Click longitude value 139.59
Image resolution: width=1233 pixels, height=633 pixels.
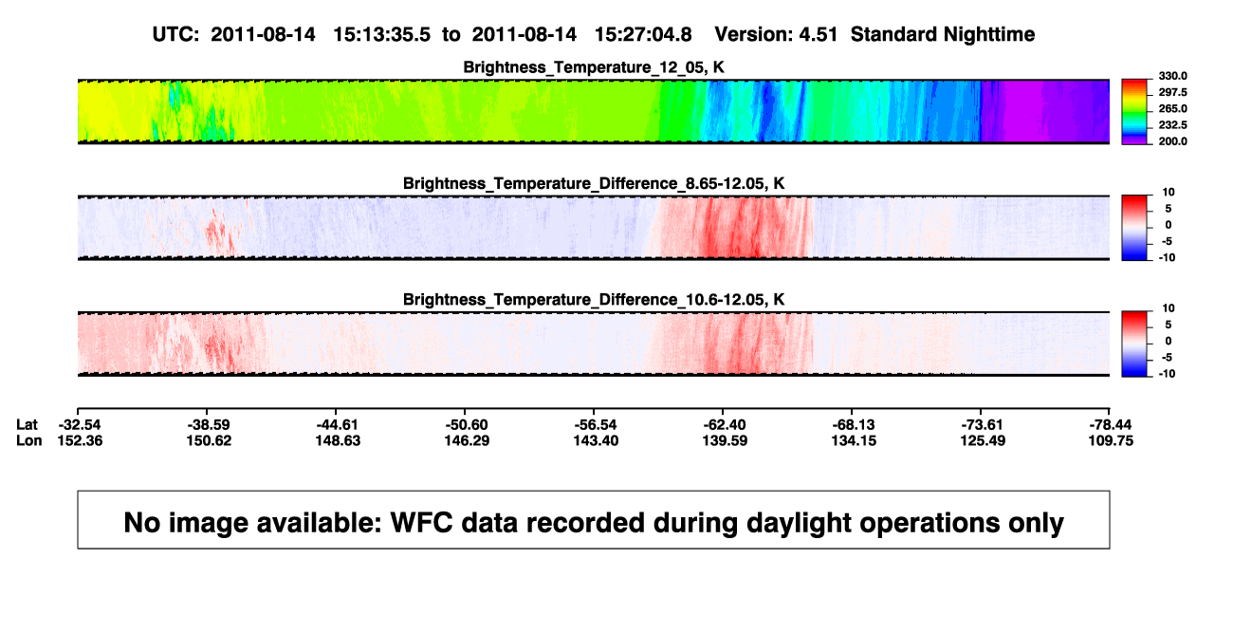724,440
